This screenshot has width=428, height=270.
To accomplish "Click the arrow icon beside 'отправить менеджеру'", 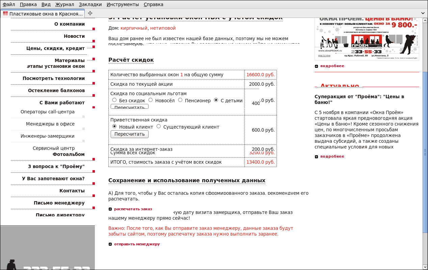I will pyautogui.click(x=110, y=244).
